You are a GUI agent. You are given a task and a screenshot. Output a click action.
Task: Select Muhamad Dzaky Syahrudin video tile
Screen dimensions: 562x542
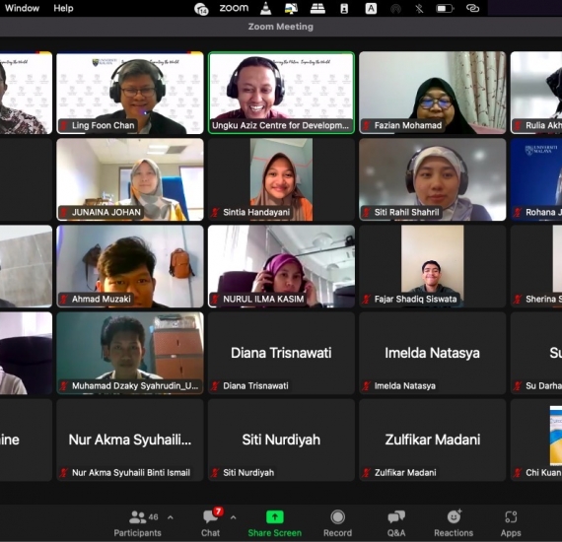[130, 353]
